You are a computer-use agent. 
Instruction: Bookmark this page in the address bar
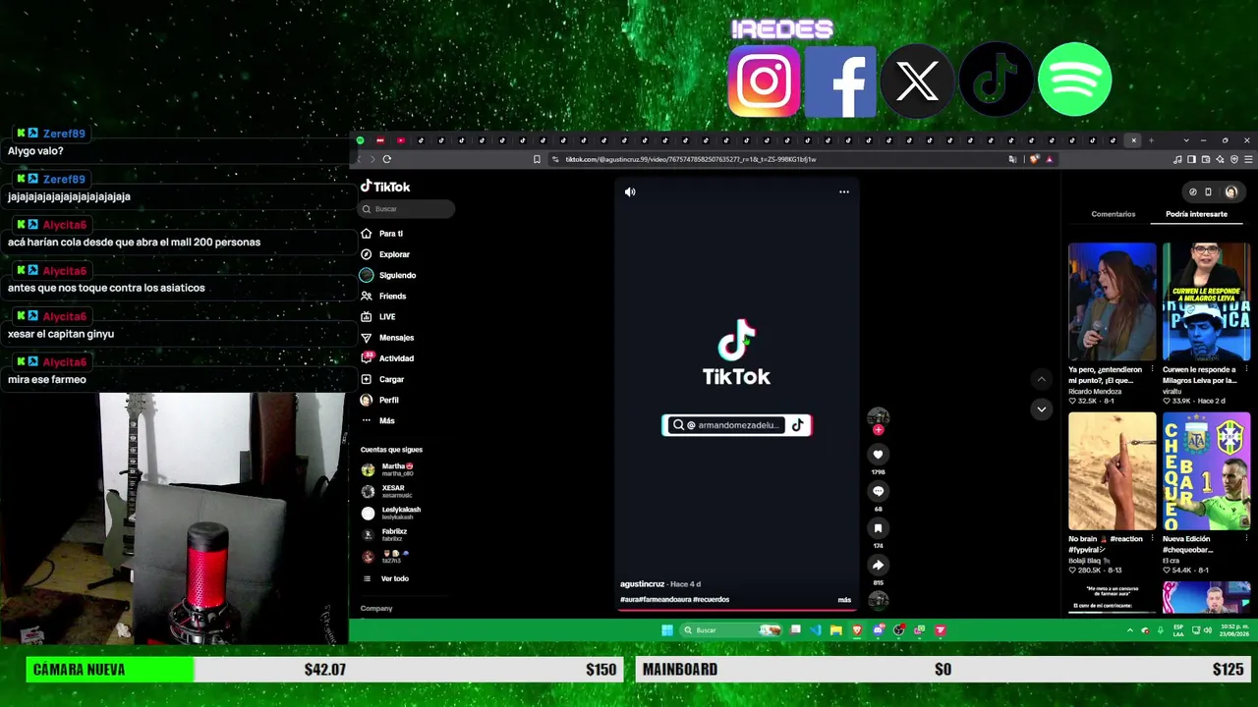point(537,159)
